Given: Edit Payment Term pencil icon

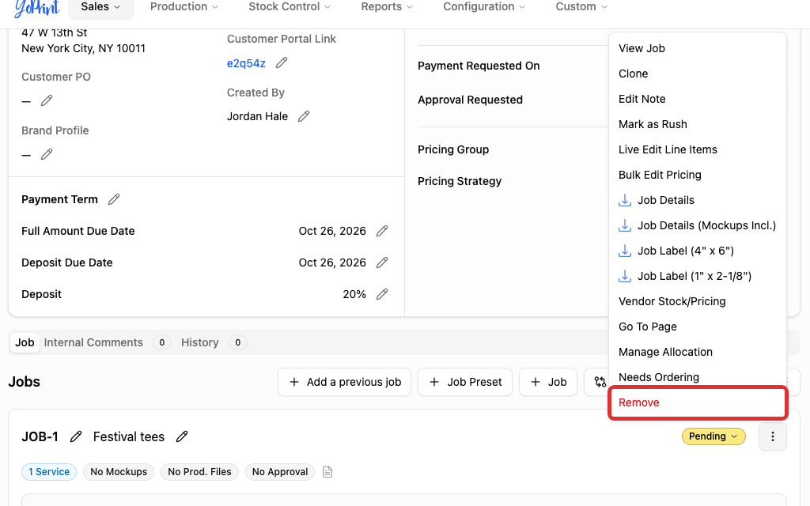Looking at the screenshot, I should [x=114, y=199].
